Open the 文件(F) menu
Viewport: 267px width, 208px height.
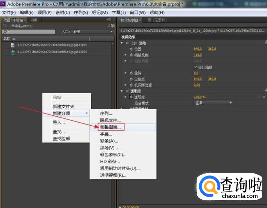[x=9, y=13]
